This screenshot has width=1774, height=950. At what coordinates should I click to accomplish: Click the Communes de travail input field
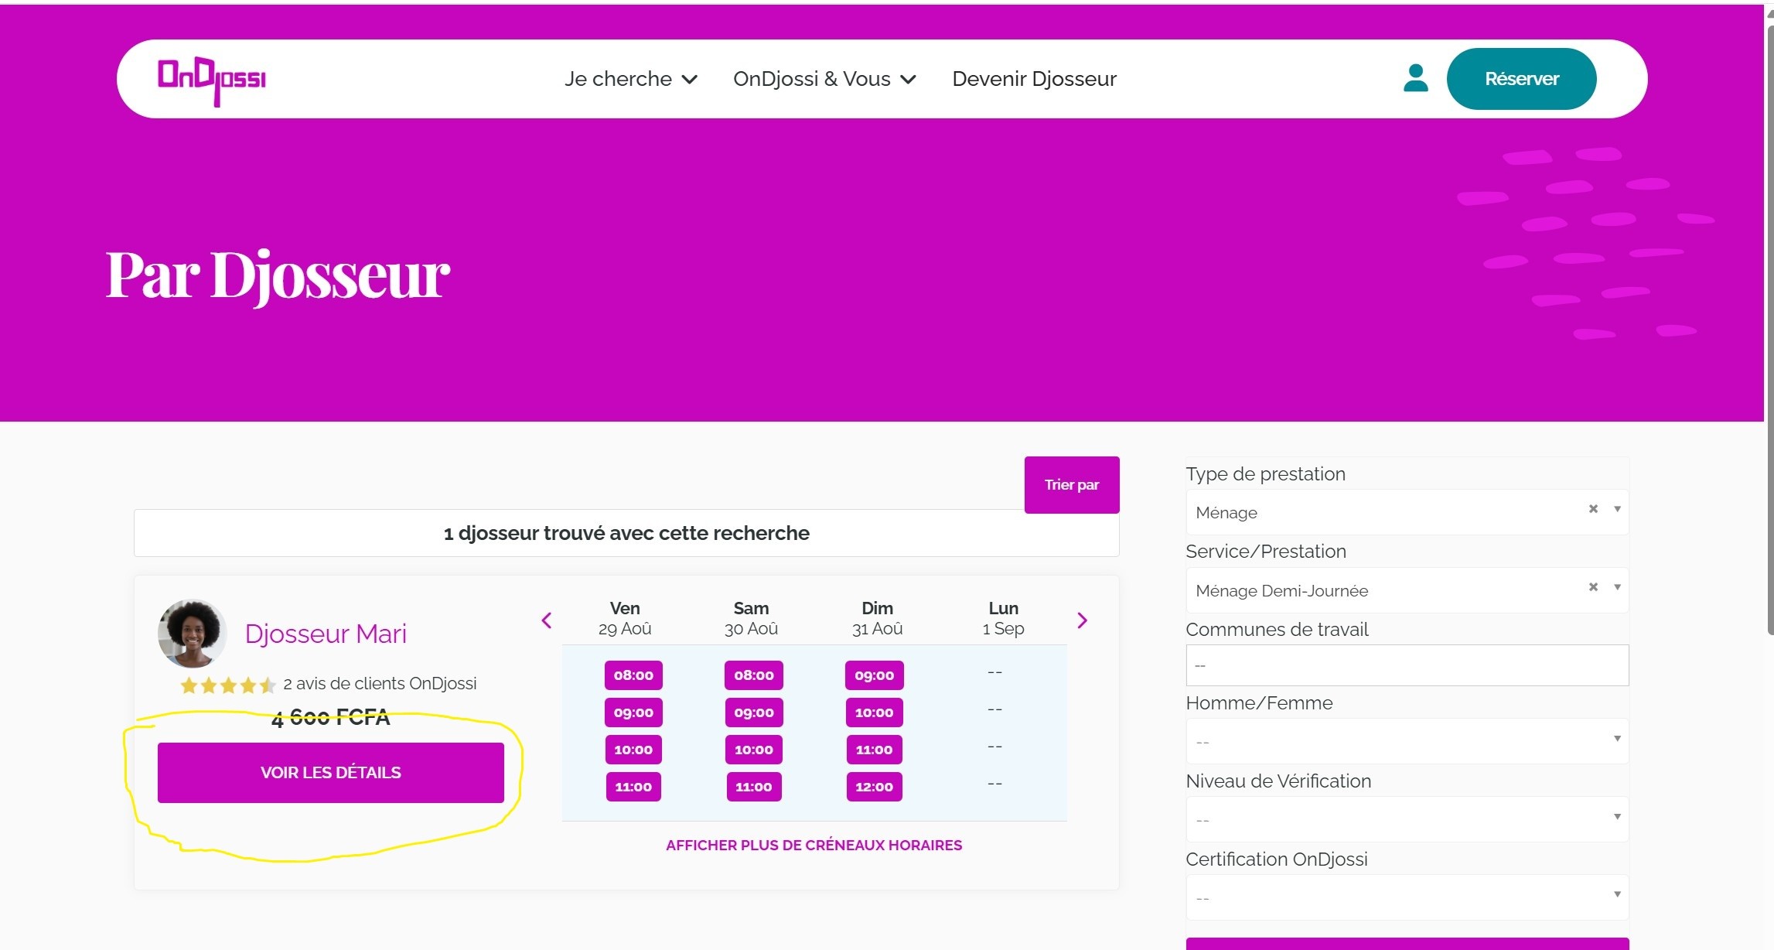click(x=1407, y=665)
